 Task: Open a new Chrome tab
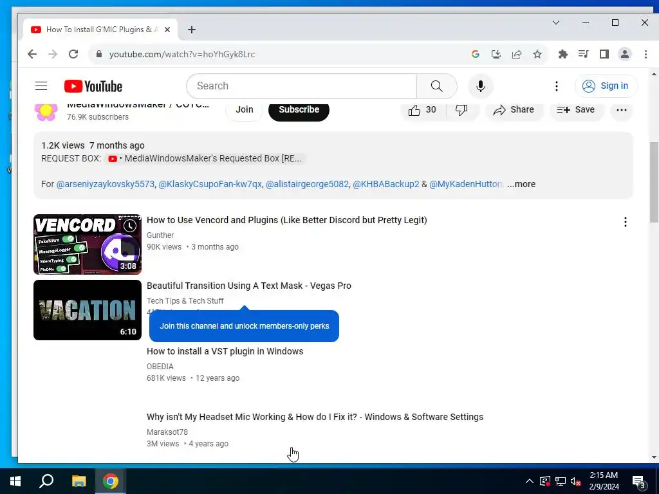pyautogui.click(x=192, y=30)
